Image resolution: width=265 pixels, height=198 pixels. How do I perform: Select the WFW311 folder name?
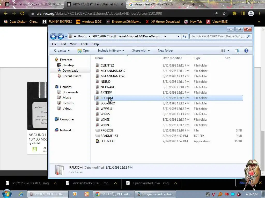(106, 109)
